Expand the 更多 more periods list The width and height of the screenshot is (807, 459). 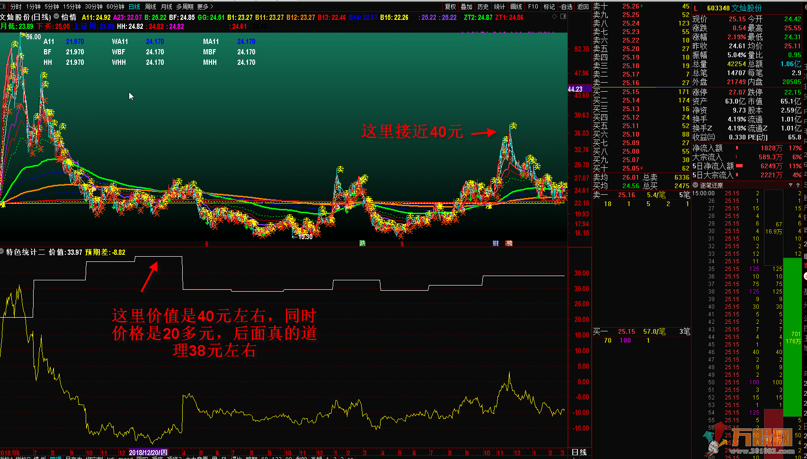(x=205, y=7)
